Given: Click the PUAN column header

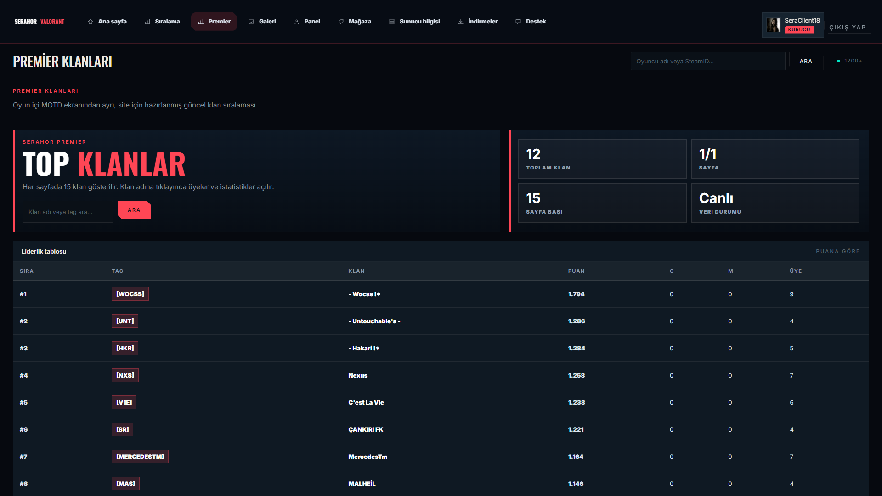Looking at the screenshot, I should tap(577, 271).
